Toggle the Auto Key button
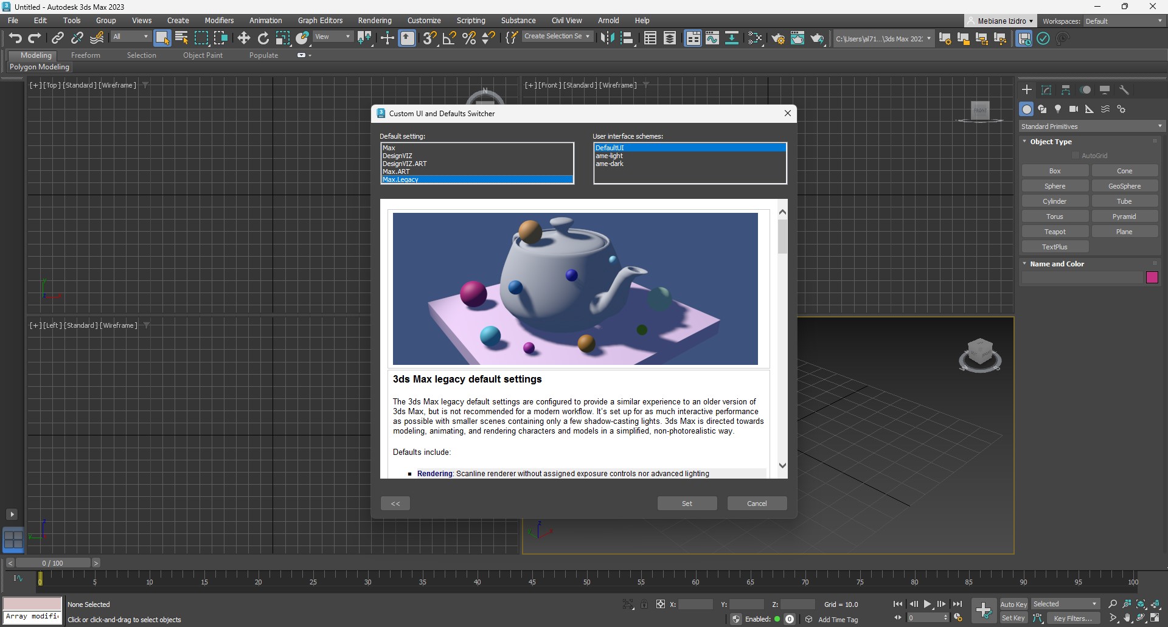The image size is (1168, 627). [1013, 604]
